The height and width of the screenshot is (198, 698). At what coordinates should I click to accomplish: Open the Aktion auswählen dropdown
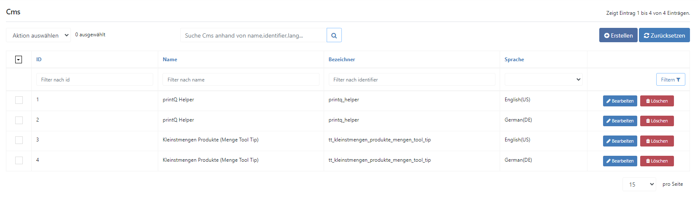click(x=38, y=35)
